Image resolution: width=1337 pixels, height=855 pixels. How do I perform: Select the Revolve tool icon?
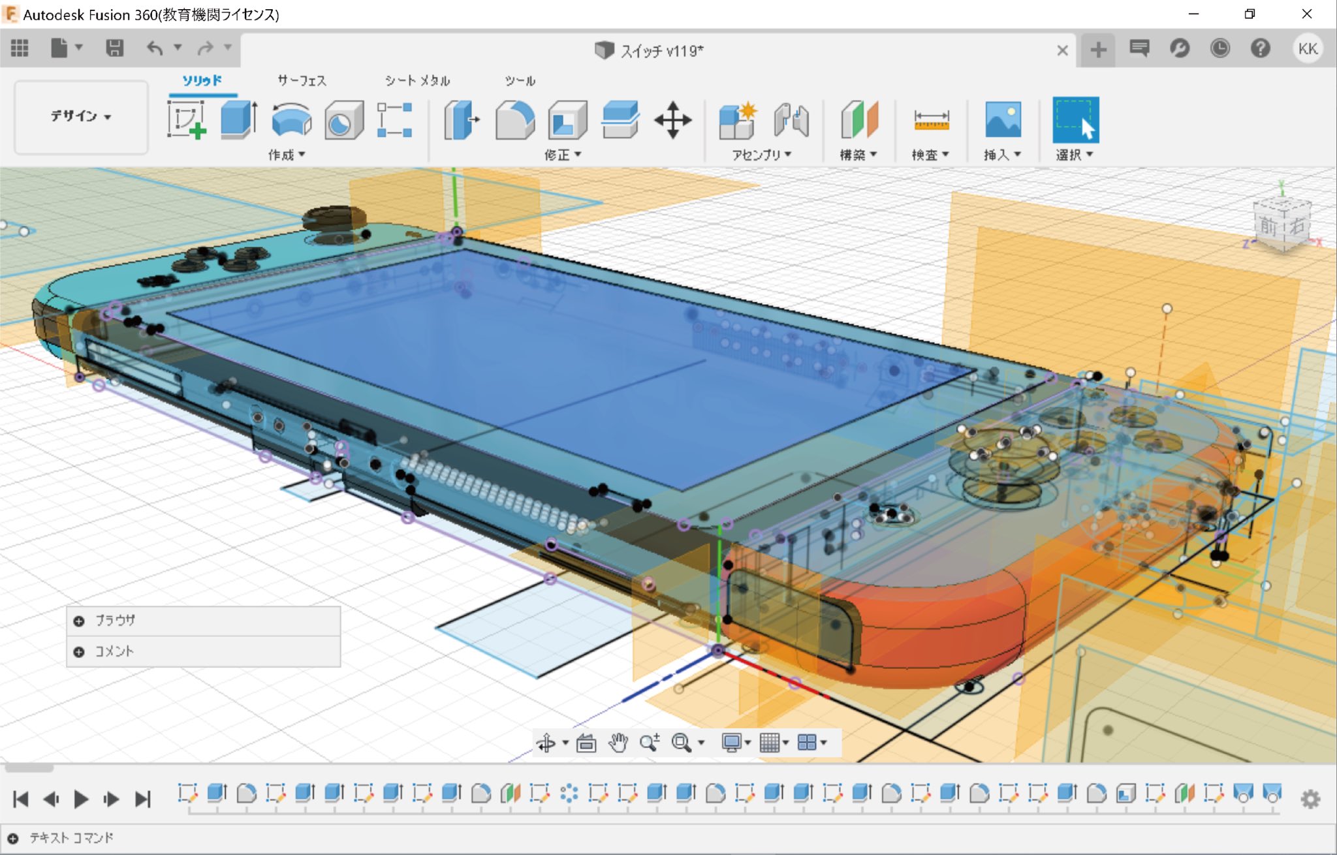(x=291, y=119)
